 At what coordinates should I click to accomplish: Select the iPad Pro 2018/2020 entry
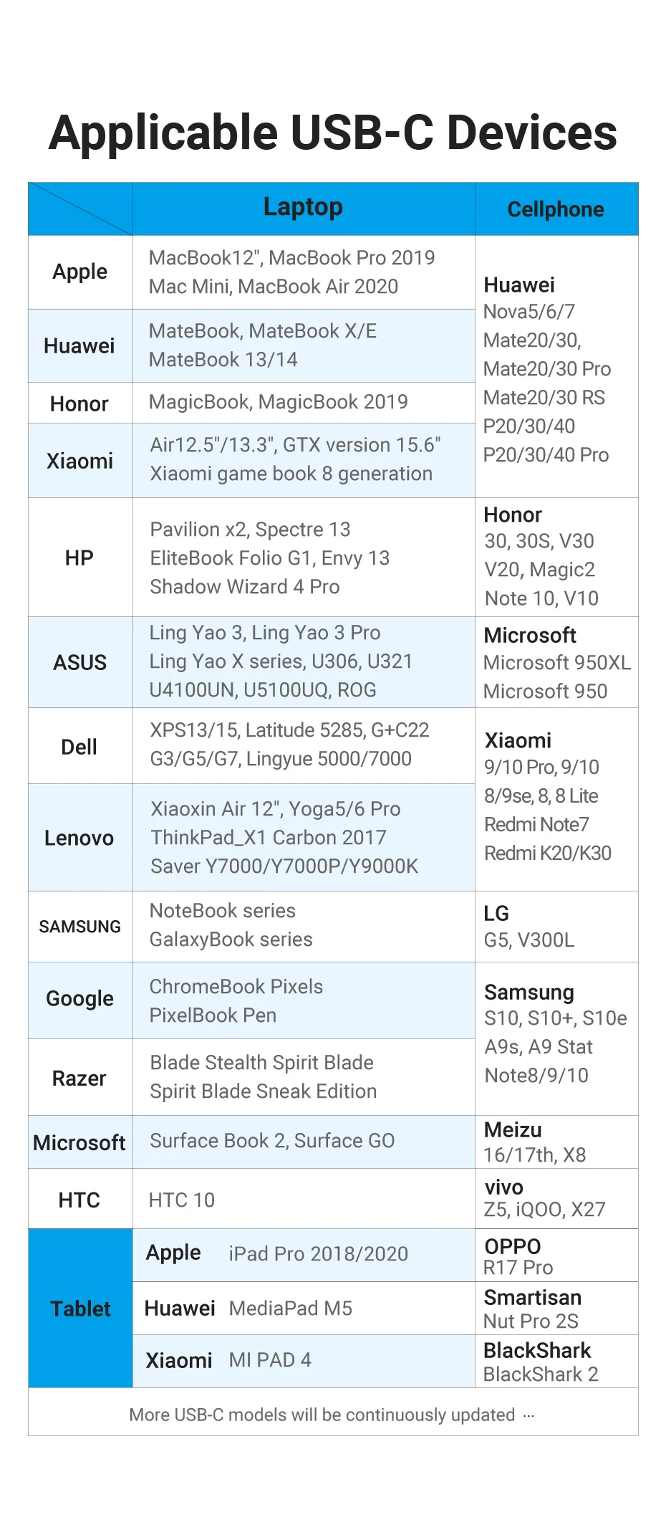tap(318, 1254)
